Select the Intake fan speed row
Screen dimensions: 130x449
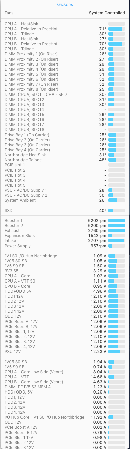pyautogui.click(x=65, y=241)
